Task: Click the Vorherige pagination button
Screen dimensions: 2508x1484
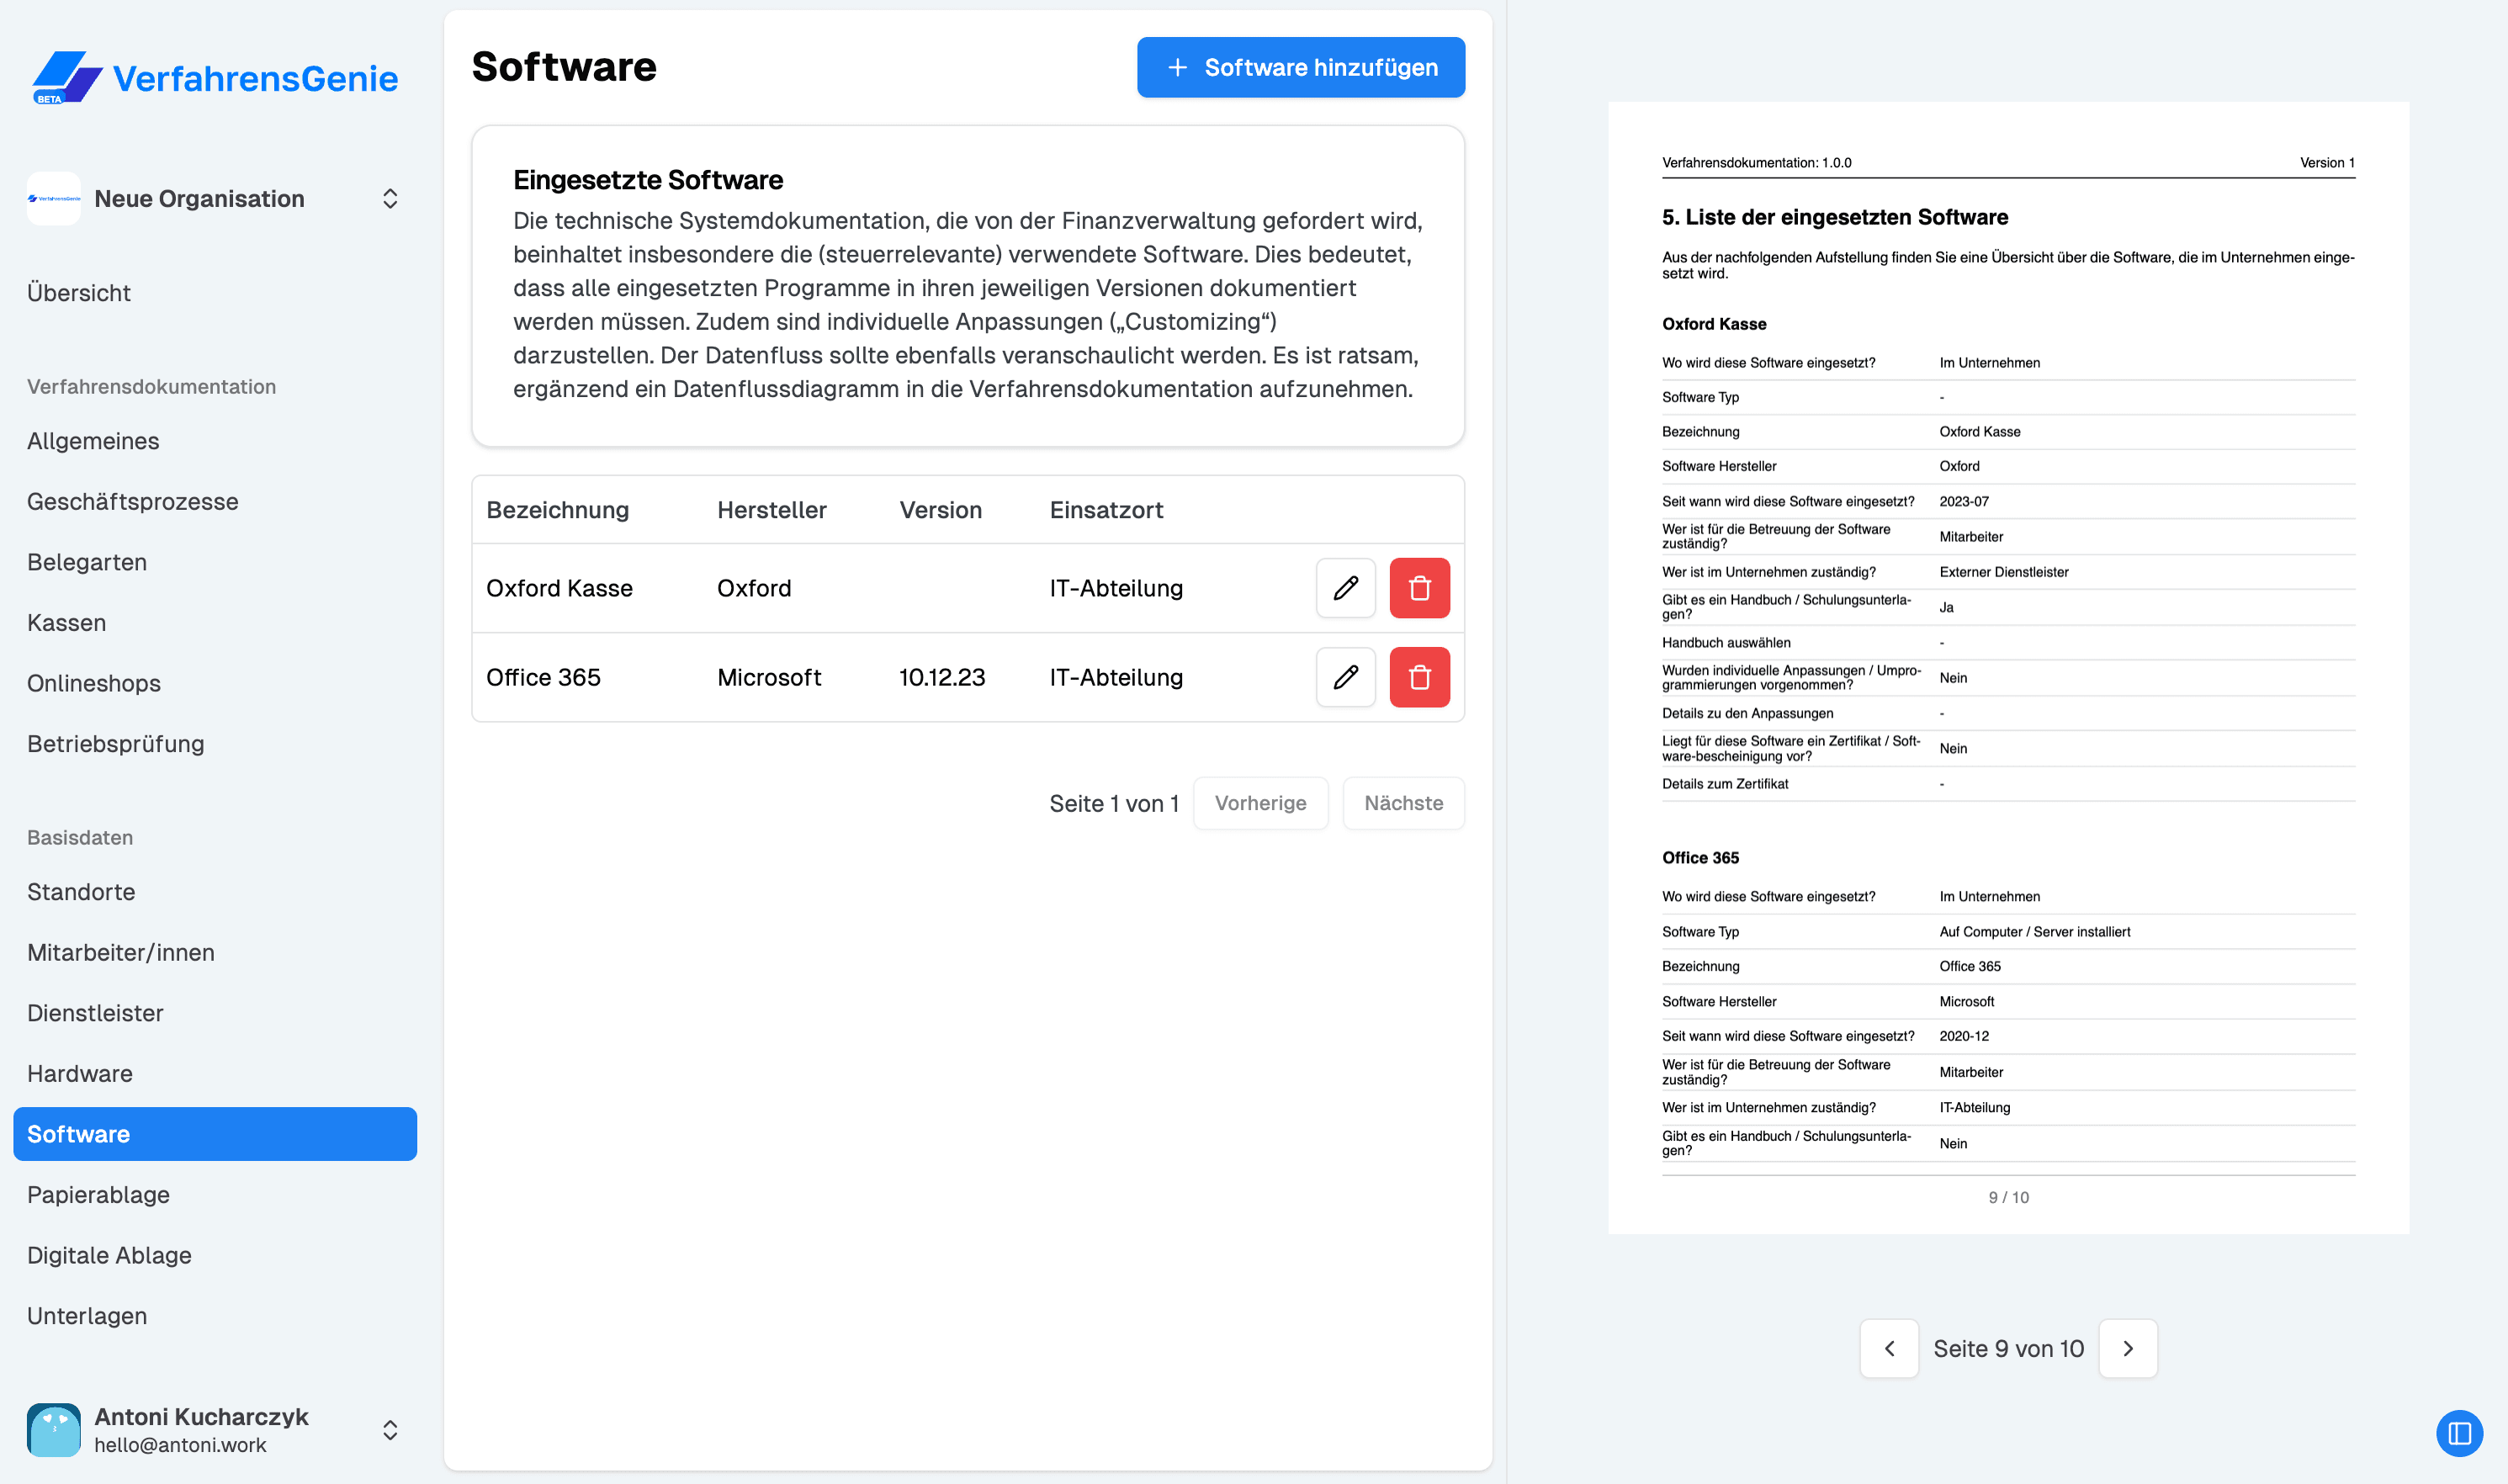Action: pyautogui.click(x=1260, y=803)
